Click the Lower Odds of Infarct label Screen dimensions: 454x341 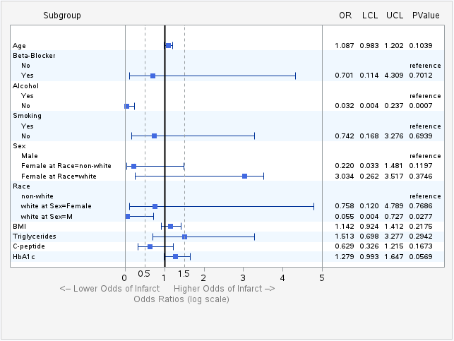[x=109, y=289]
